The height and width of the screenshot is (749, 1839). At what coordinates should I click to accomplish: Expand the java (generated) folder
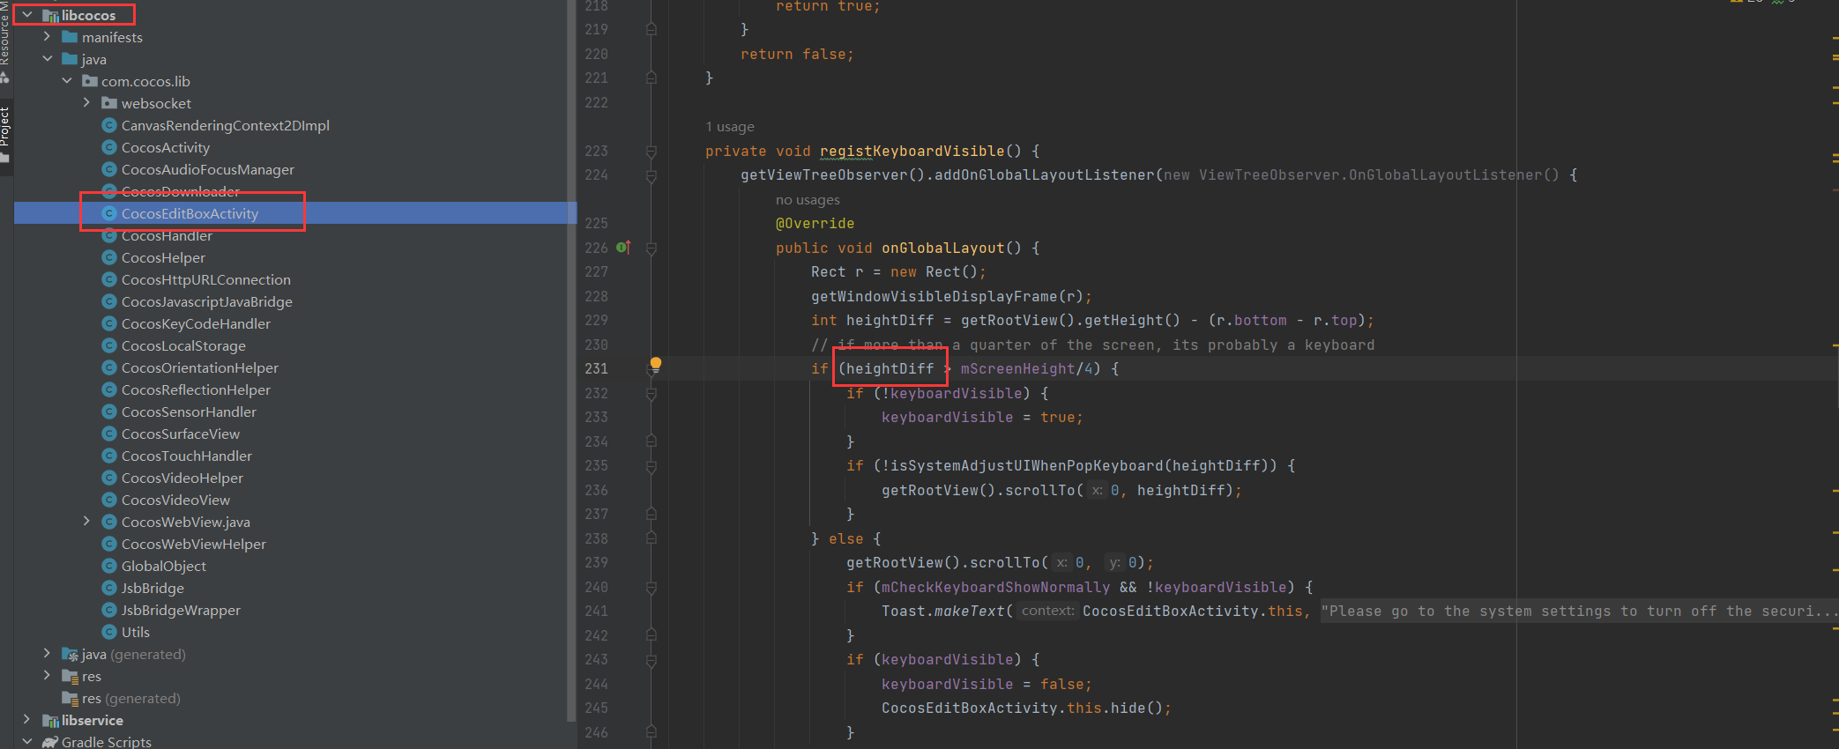click(47, 654)
